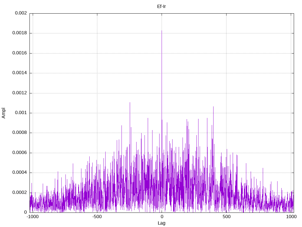The image size is (302, 227).
Task: Click the tall peak tip near lag -250
Action: tap(130, 103)
